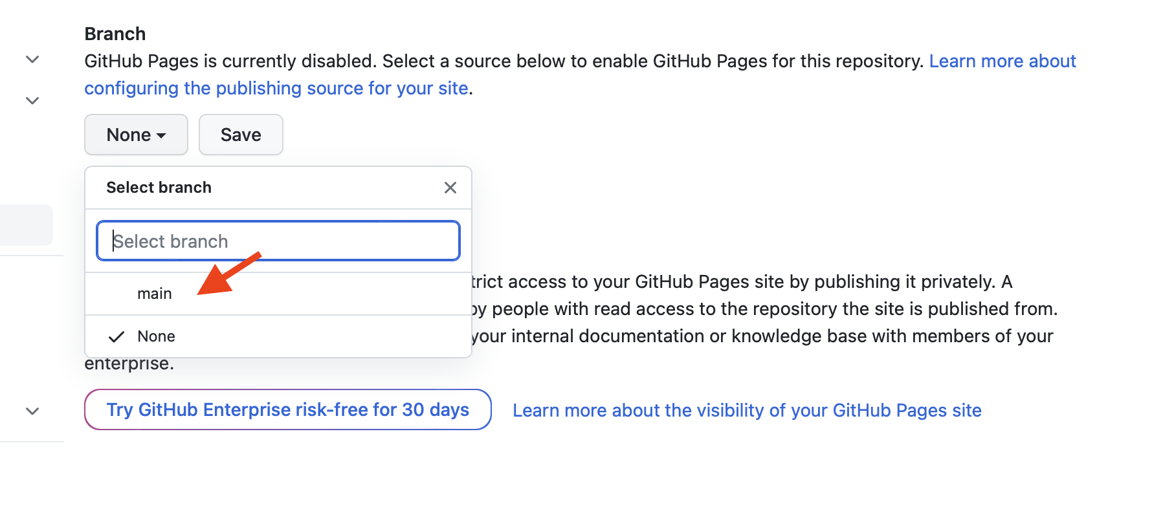Click the Select branch dialog title
The height and width of the screenshot is (524, 1152).
[158, 188]
